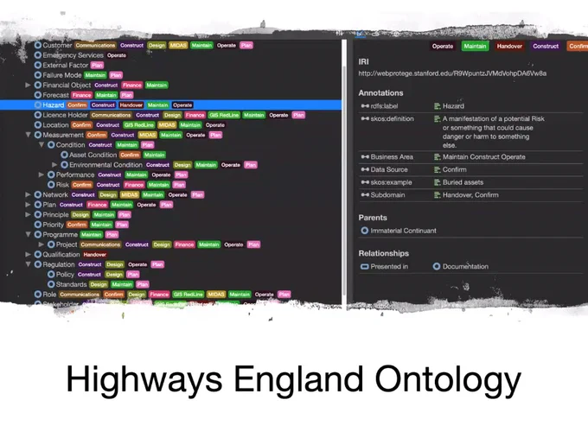The height and width of the screenshot is (438, 588).
Task: Click the Operate tag on Emergency Services row
Action: (117, 55)
